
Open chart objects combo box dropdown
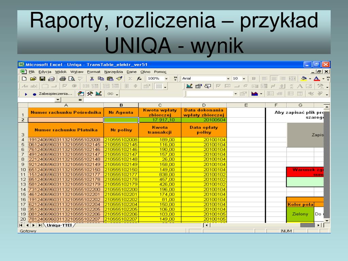(236, 94)
